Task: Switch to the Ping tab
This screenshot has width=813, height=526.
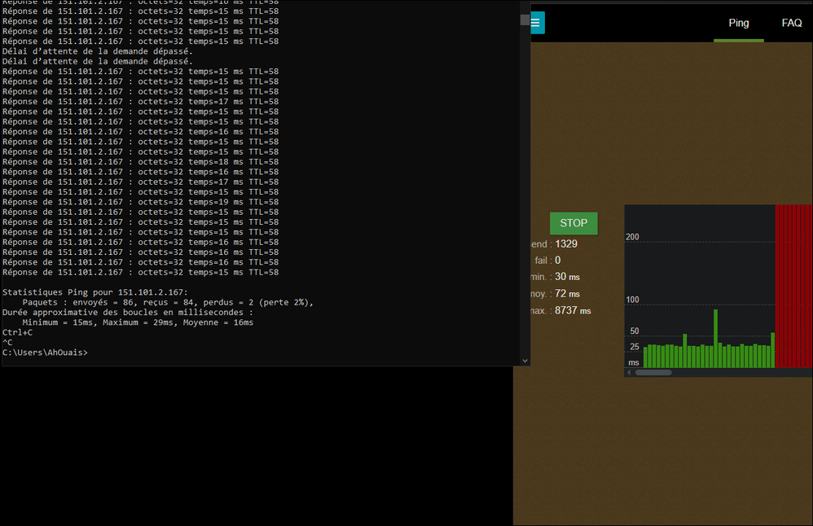Action: tap(738, 23)
